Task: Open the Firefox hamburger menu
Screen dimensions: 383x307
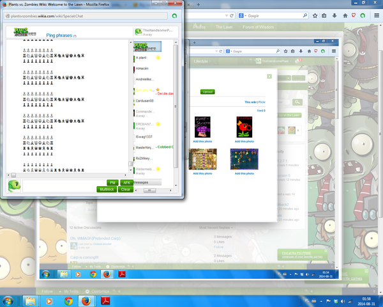Action: tap(377, 15)
